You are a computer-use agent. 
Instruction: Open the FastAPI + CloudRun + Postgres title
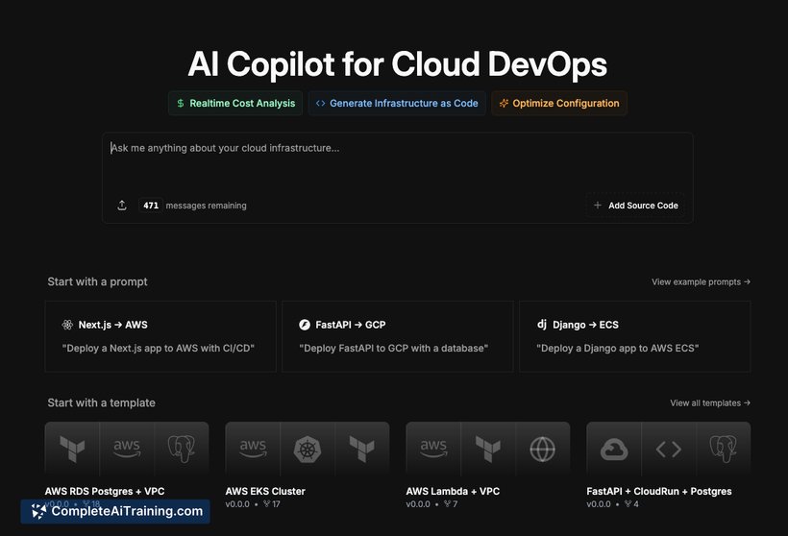[x=659, y=491]
